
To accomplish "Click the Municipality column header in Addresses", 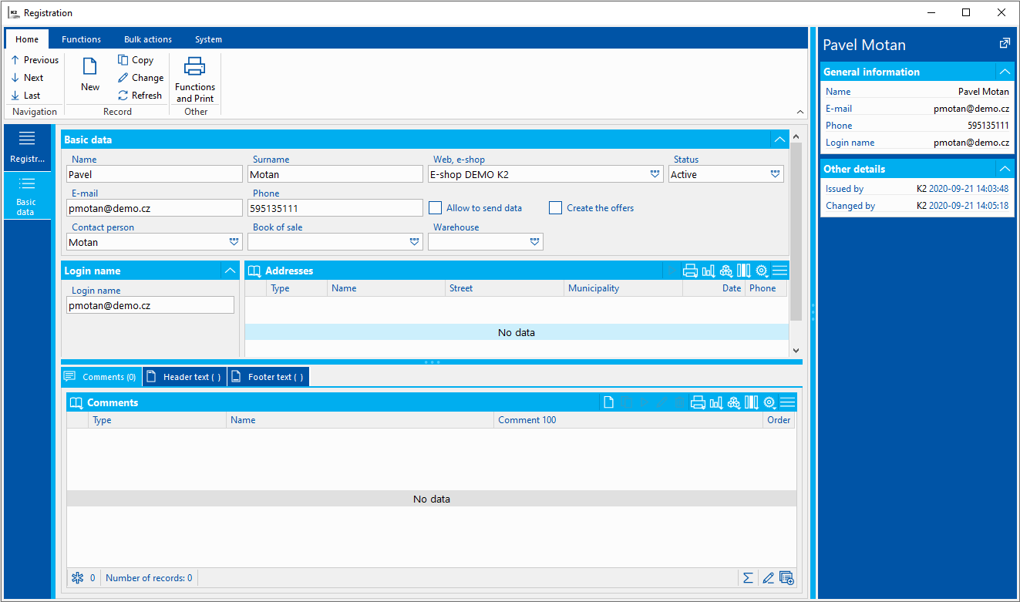I will [623, 288].
